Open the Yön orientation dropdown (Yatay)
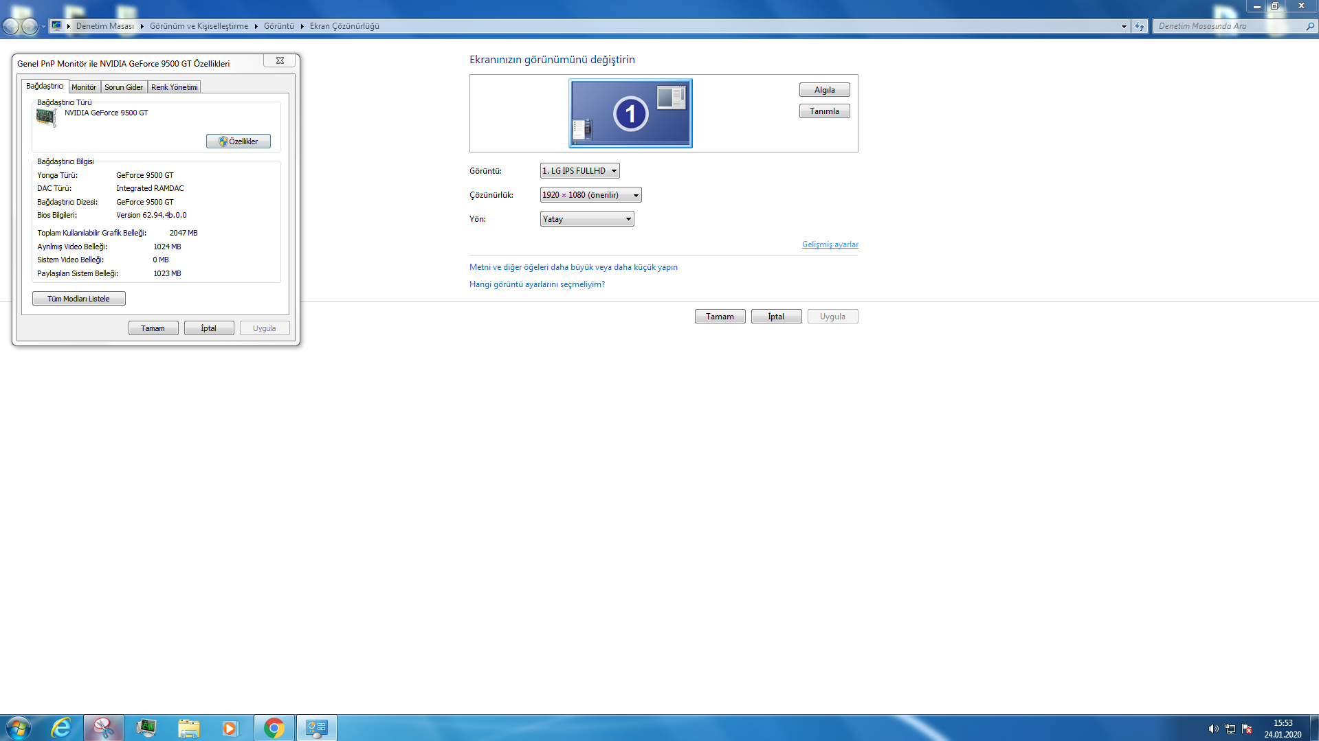 coord(587,219)
